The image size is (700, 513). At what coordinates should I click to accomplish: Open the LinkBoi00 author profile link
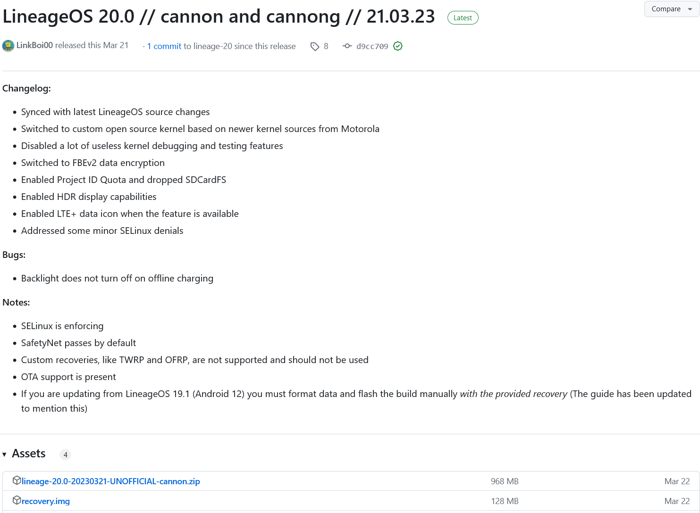34,45
